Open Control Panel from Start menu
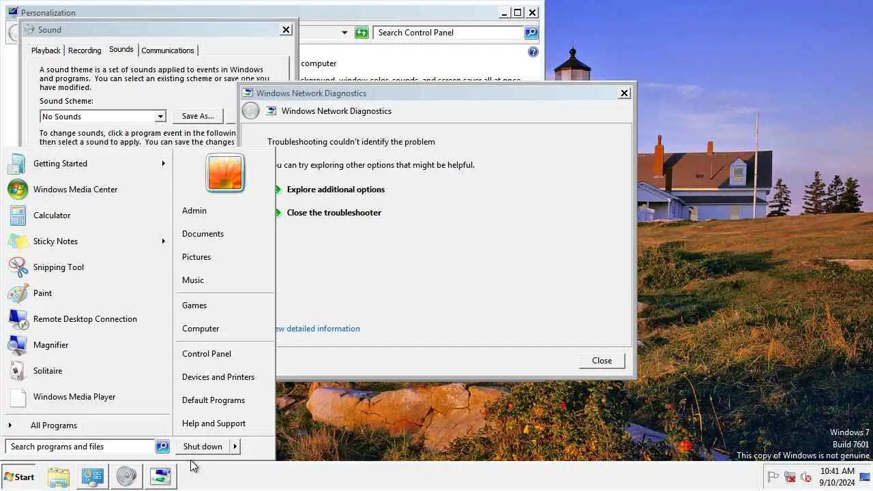Screen dimensions: 873x491 207,354
